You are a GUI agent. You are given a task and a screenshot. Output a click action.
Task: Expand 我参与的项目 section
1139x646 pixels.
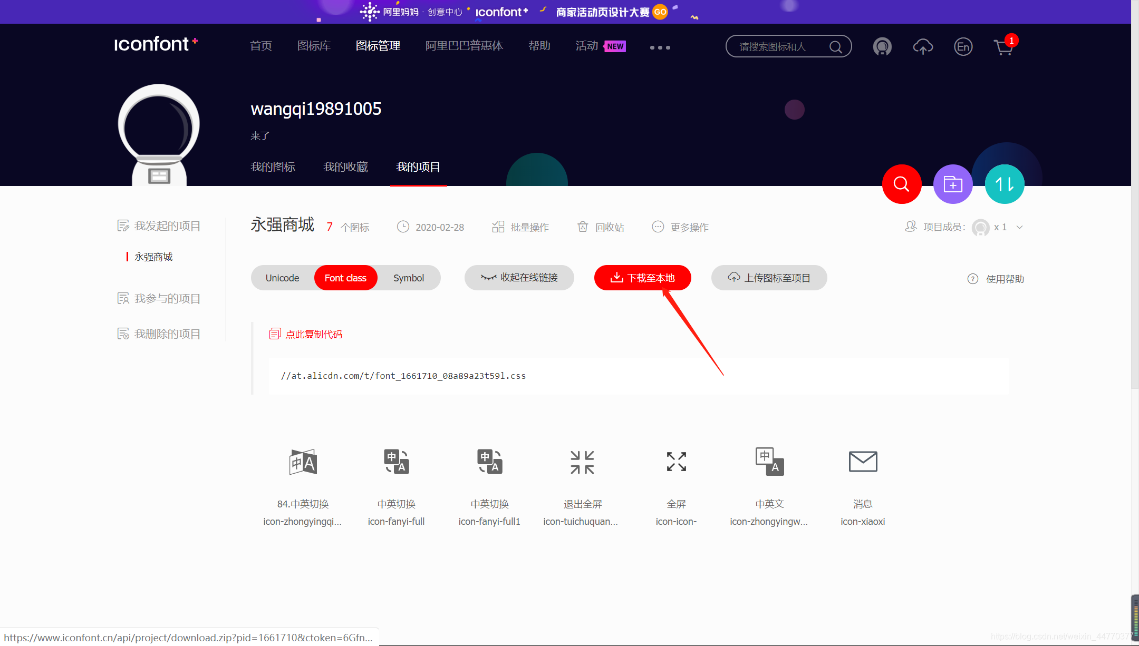(x=159, y=299)
